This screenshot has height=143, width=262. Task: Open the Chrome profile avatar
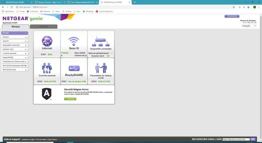(x=255, y=7)
